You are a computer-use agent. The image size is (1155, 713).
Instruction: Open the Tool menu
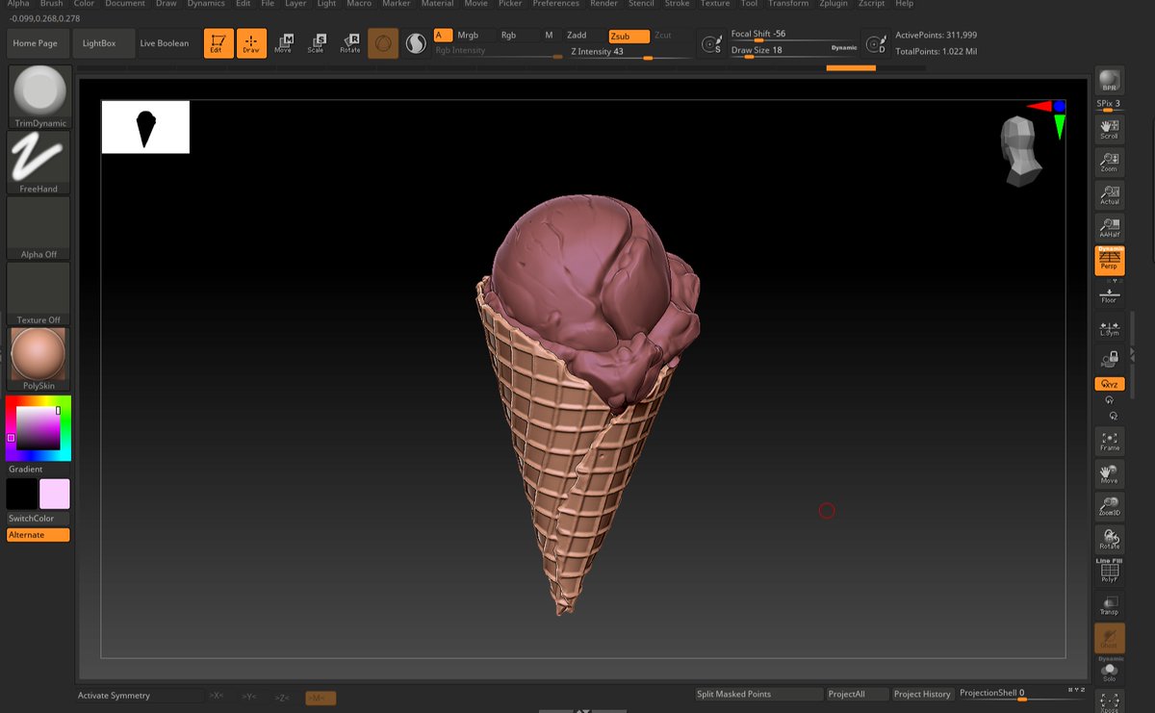[749, 4]
